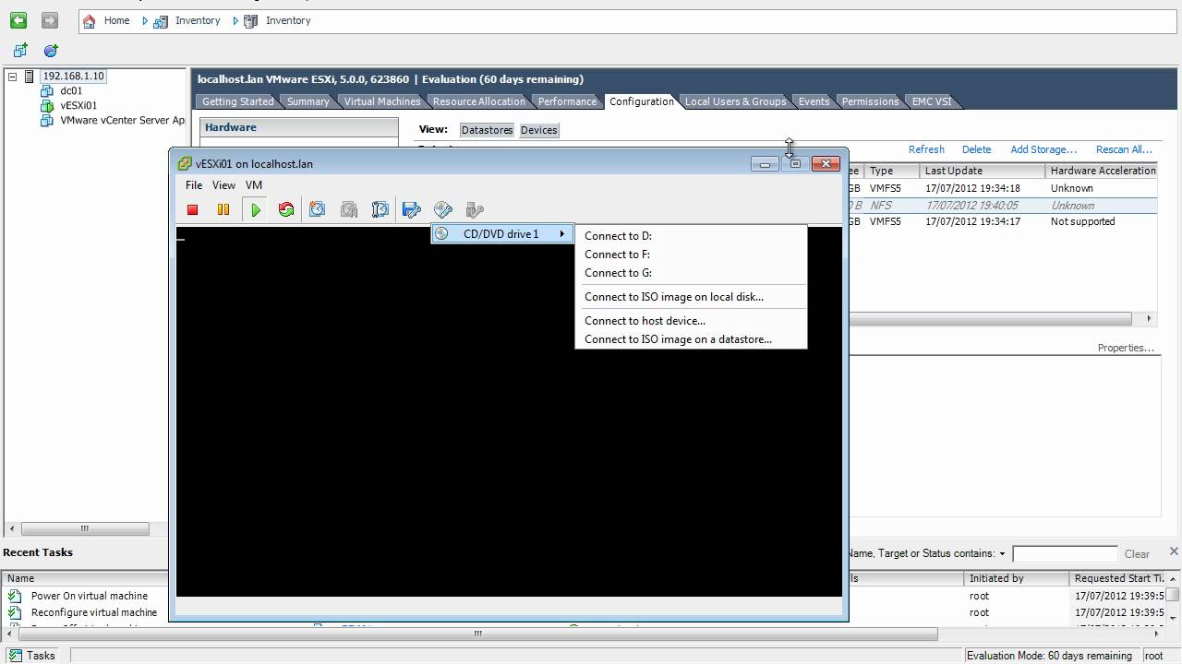Choose Connect to ISO image on a datastore
This screenshot has width=1182, height=664.
tap(691, 339)
